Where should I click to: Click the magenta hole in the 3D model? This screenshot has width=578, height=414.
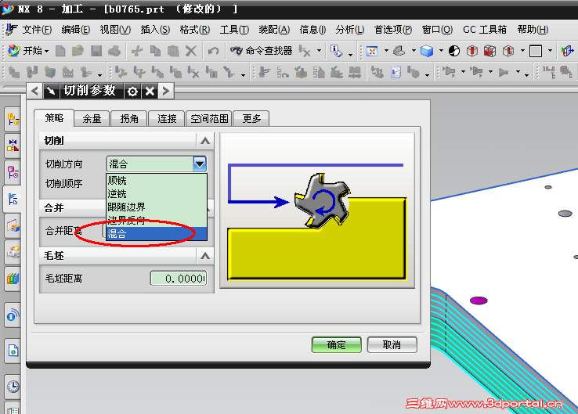[479, 301]
